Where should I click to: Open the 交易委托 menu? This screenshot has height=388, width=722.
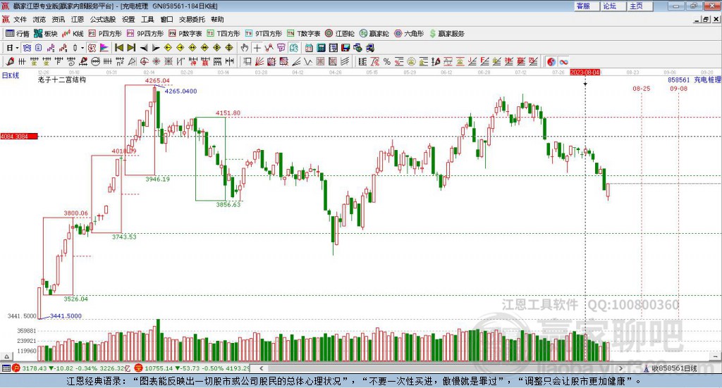click(192, 19)
